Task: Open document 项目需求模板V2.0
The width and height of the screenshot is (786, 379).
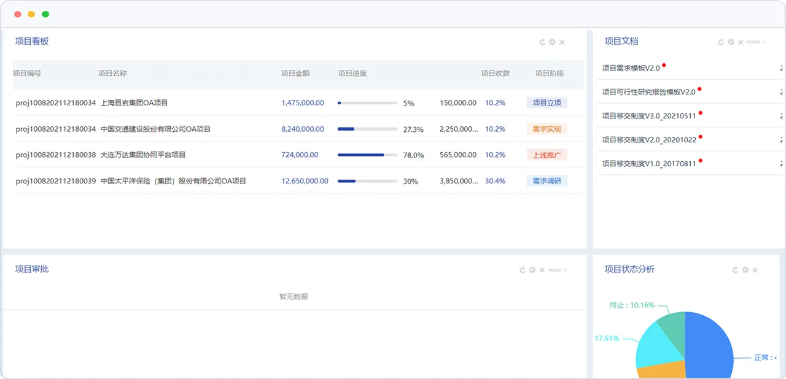Action: coord(631,68)
